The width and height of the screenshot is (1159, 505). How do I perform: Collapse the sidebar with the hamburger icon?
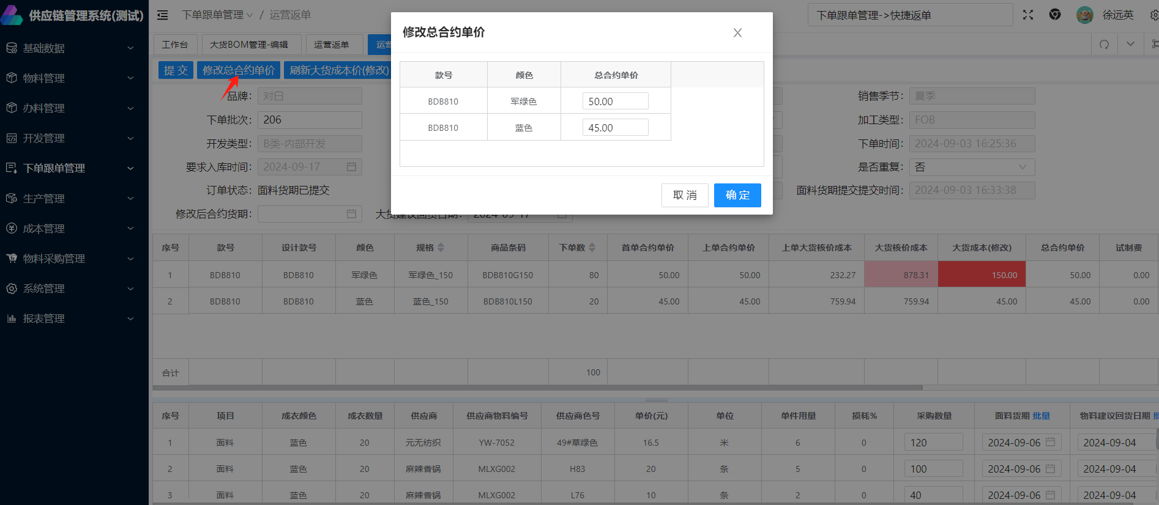[163, 15]
